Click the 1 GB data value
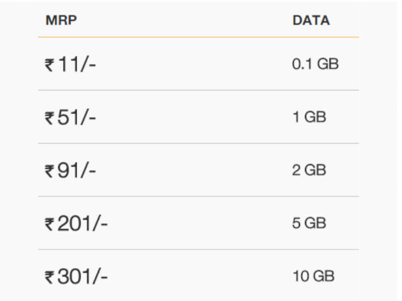Image resolution: width=402 pixels, height=301 pixels. click(x=310, y=117)
